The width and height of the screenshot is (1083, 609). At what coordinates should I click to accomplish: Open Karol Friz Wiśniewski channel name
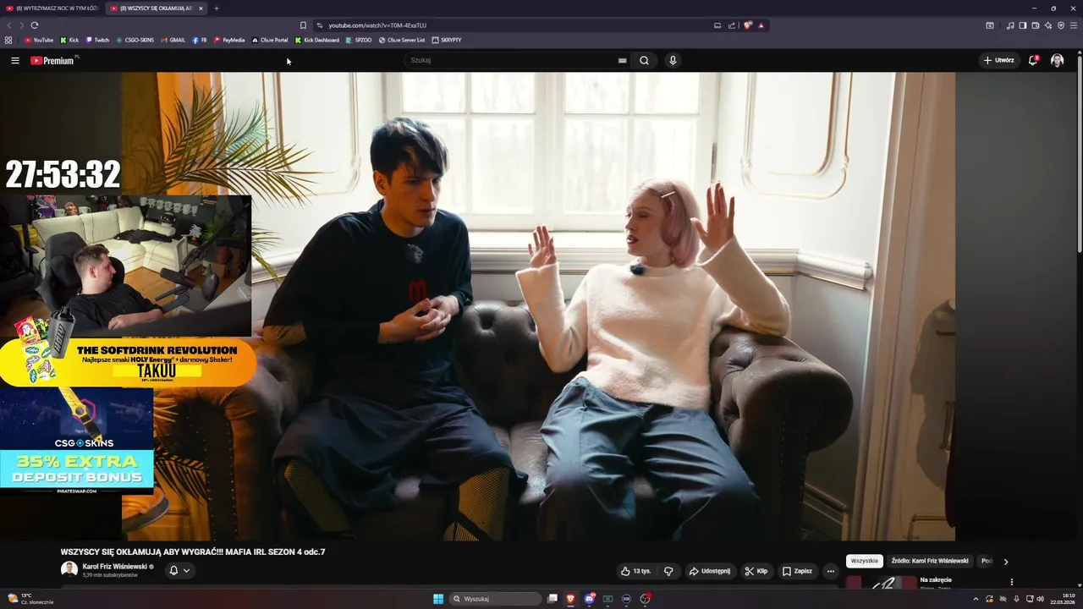(114, 567)
